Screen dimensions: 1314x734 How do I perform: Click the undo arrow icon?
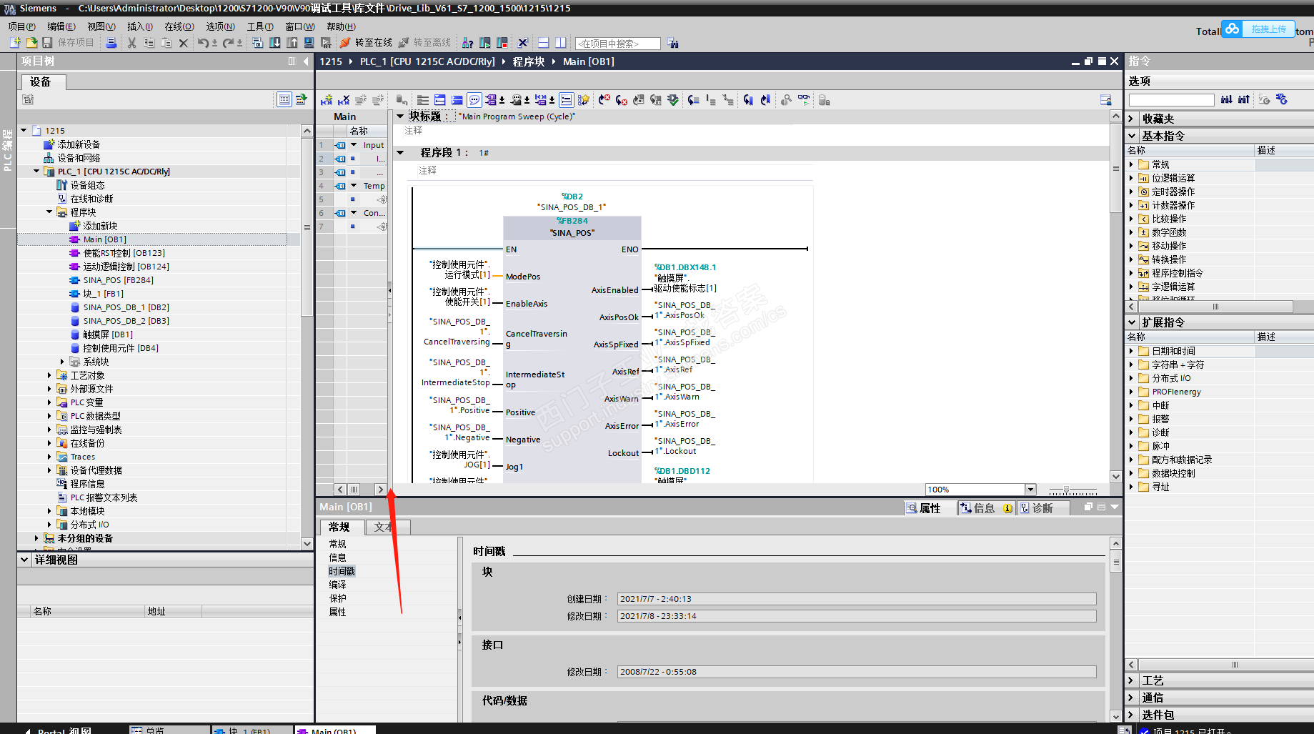pos(203,43)
